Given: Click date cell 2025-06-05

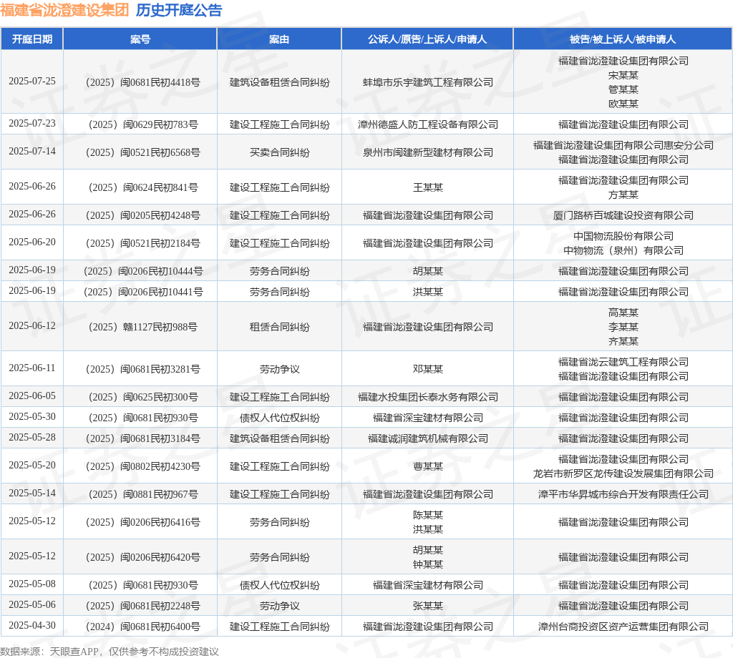Looking at the screenshot, I should click(x=31, y=396).
